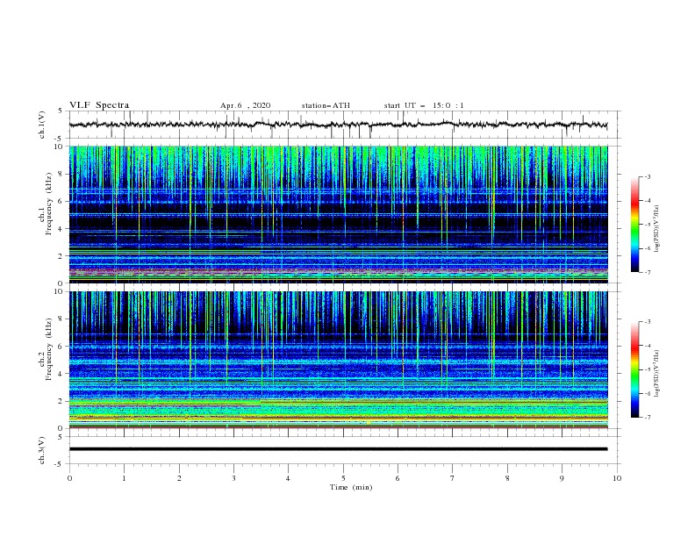Click upper "log(PSD)(V²/Hz)" colorbar label

[657, 229]
